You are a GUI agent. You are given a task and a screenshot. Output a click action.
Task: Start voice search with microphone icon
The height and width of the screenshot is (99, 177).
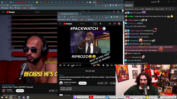(x=100, y=24)
